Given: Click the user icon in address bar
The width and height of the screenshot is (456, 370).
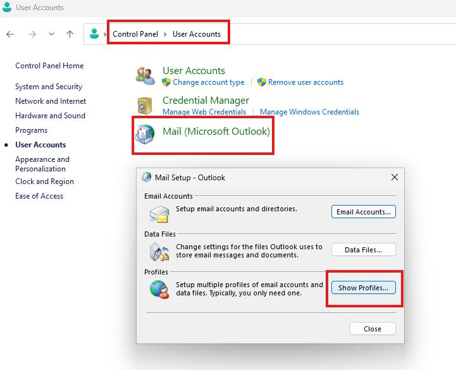Looking at the screenshot, I should (94, 34).
